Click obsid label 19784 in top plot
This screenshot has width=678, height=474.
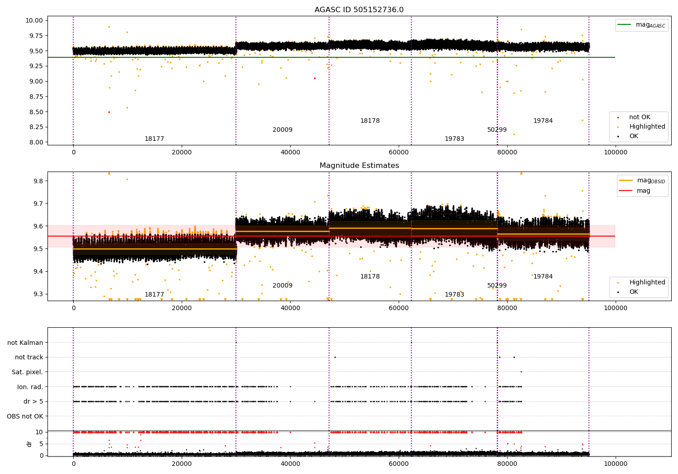click(543, 121)
